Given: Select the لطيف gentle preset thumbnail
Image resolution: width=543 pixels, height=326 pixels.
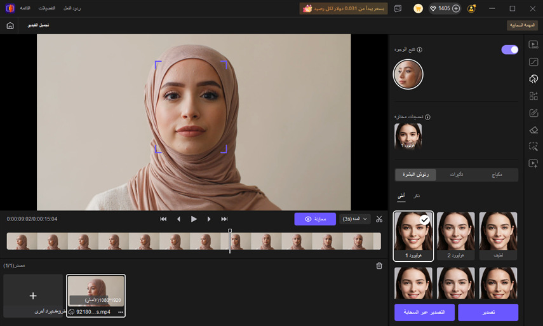Looking at the screenshot, I should point(498,236).
